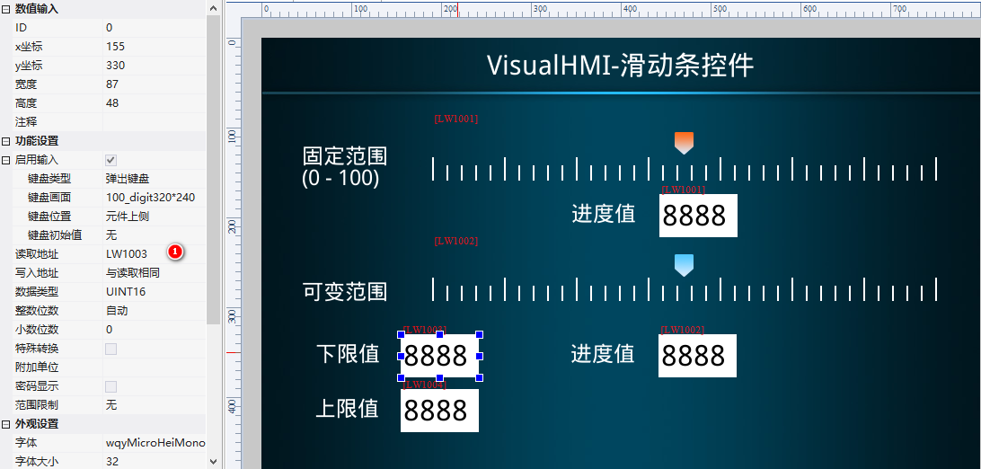
Task: Edit the 读取地址 field LW1003
Action: (154, 254)
